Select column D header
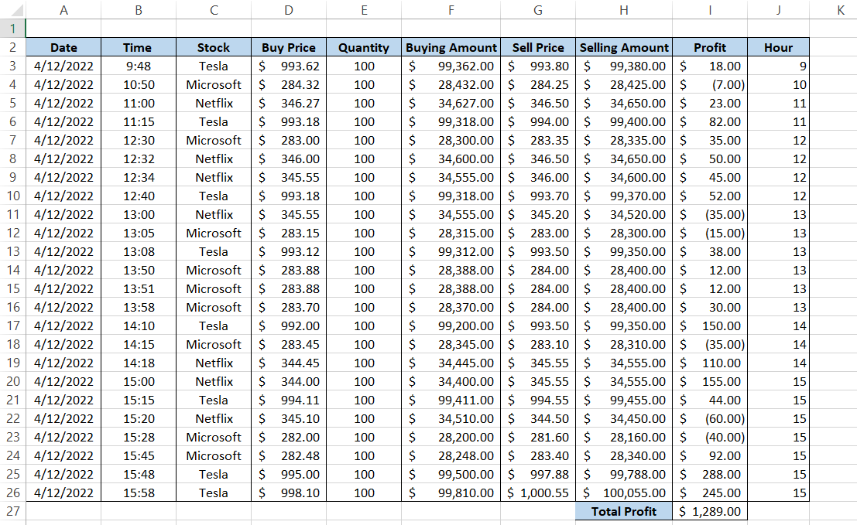The width and height of the screenshot is (857, 525). [289, 9]
